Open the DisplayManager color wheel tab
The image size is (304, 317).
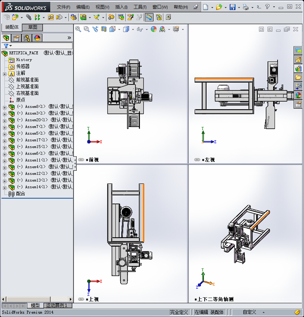(x=37, y=38)
